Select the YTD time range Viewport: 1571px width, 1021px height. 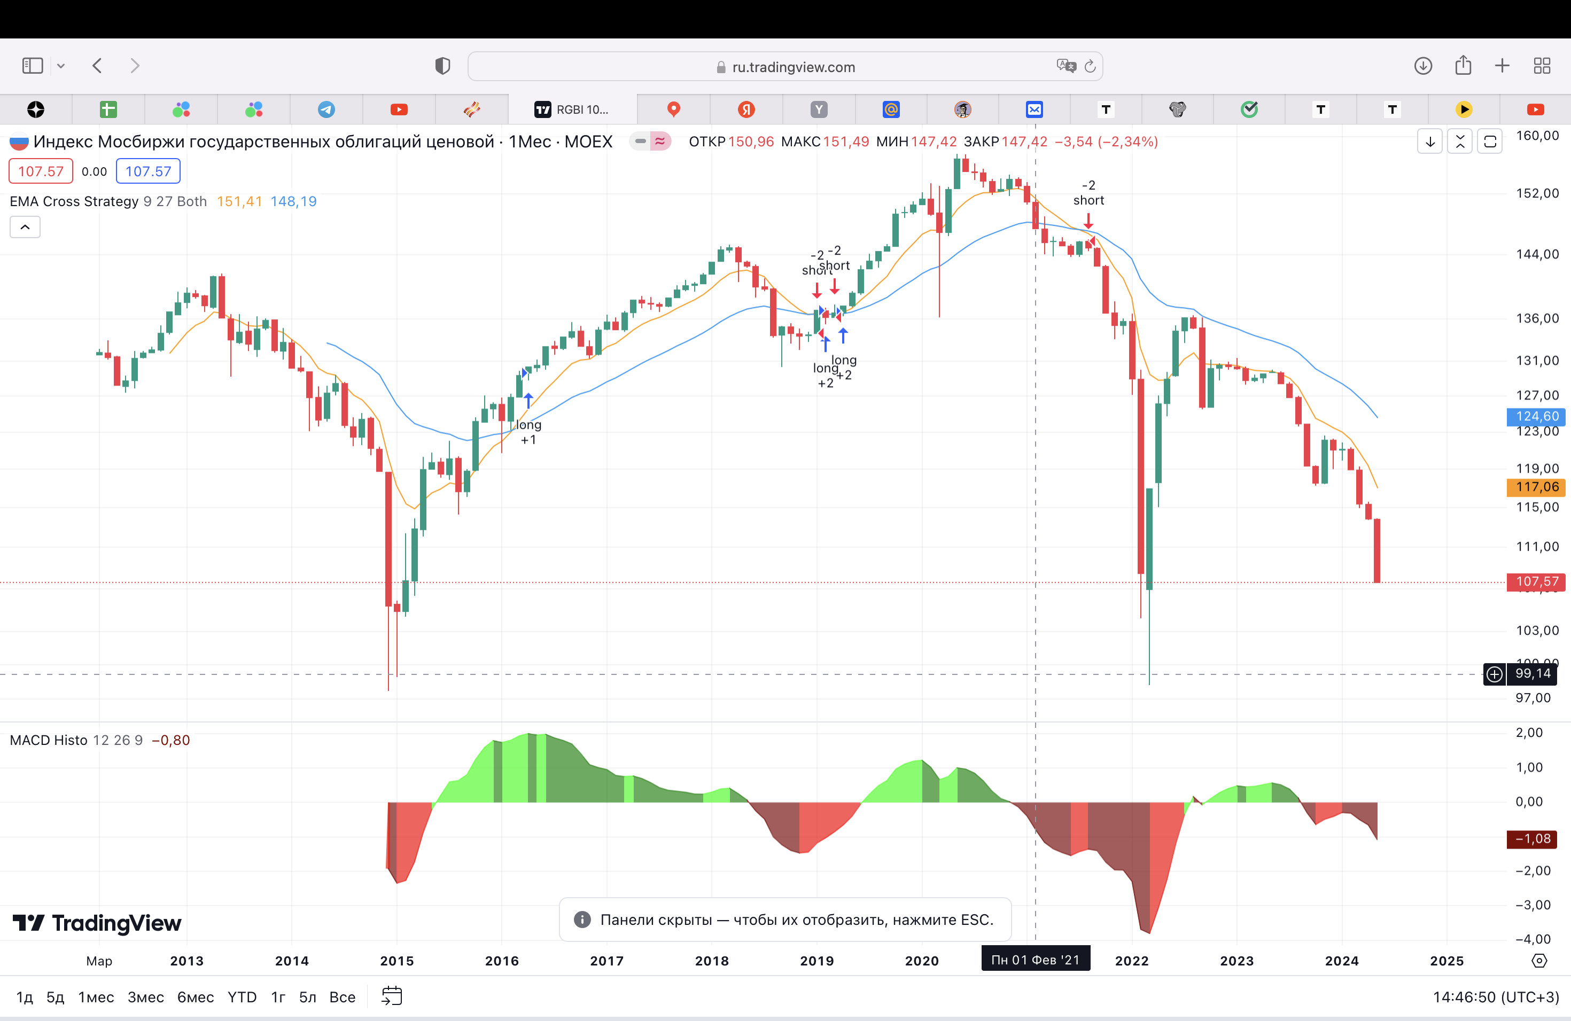(242, 996)
